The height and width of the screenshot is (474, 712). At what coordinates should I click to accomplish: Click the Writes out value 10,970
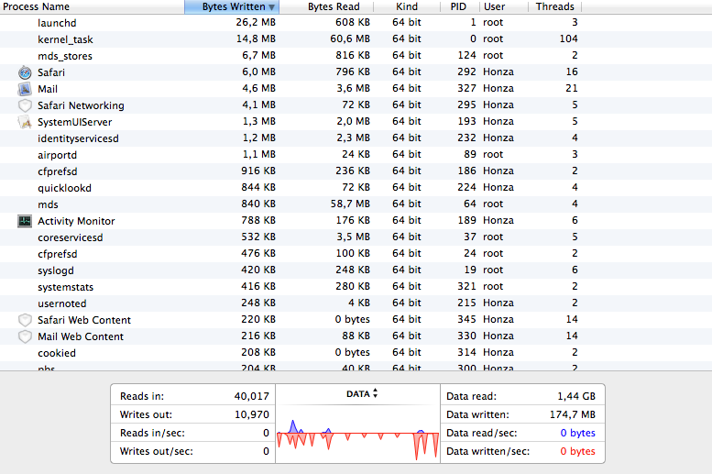point(252,414)
